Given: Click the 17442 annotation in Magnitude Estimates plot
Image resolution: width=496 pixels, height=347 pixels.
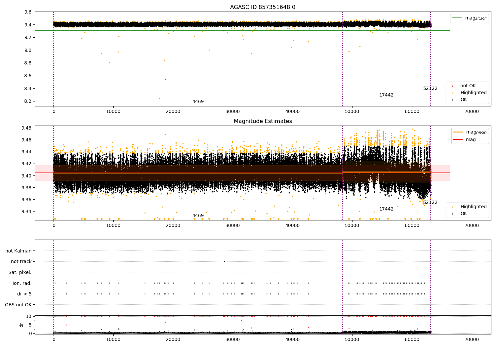Looking at the screenshot, I should click(386, 209).
